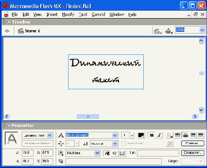Click the Flash document icon in menu bar
This screenshot has height=168, width=207.
[6, 14]
